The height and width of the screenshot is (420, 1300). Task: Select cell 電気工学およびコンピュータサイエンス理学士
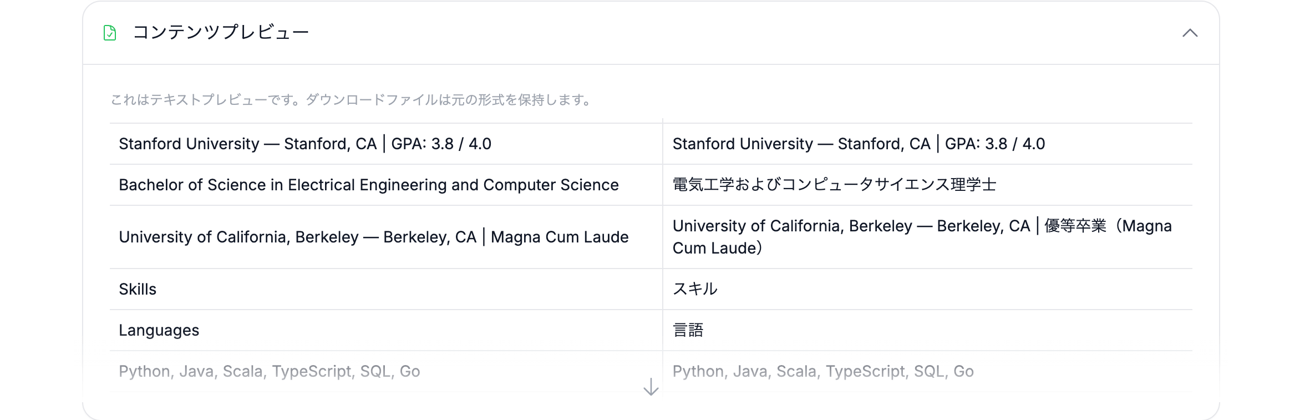[x=927, y=185]
